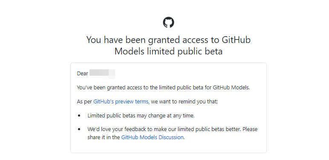Click the GitHub Octocat logo

coord(168,23)
